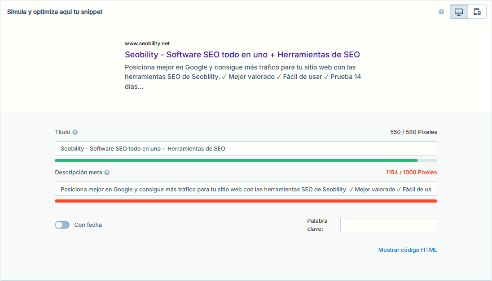492x281 pixels.
Task: Click the Palabra clave input field
Action: [388, 225]
